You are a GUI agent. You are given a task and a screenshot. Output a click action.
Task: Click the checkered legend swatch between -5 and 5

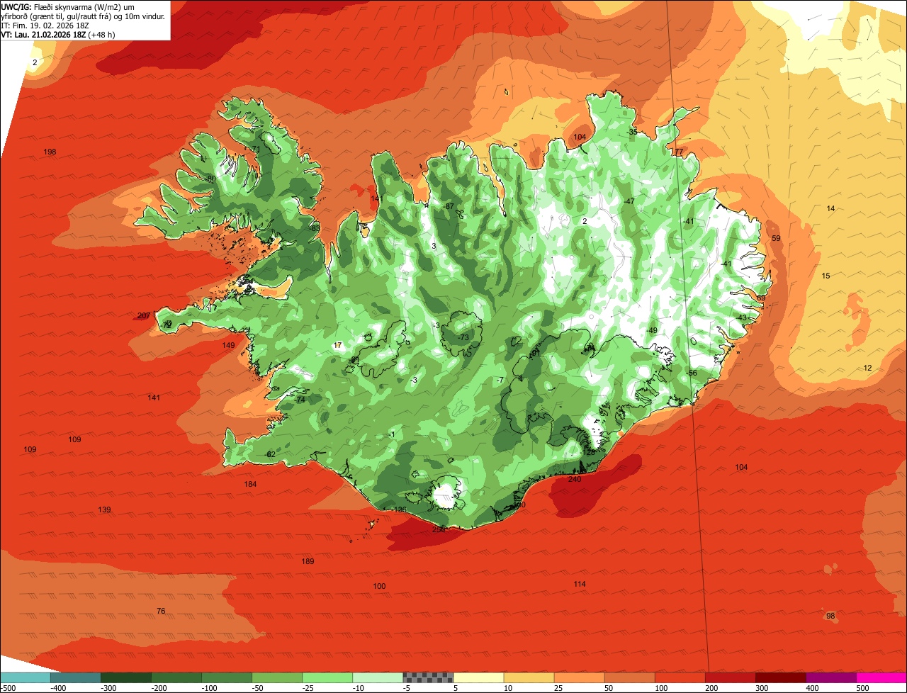(428, 677)
